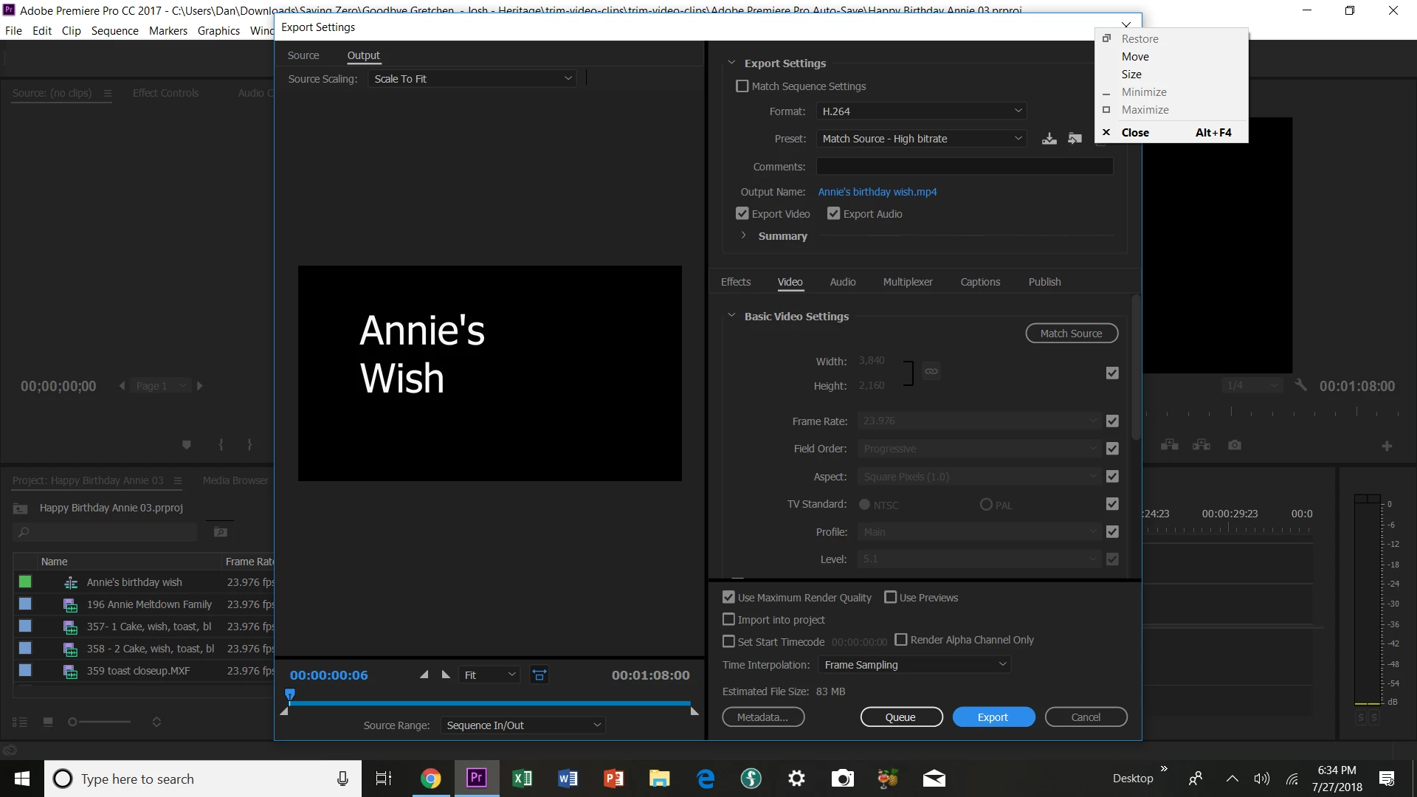Click the Set Out Point triangle icon

click(446, 674)
